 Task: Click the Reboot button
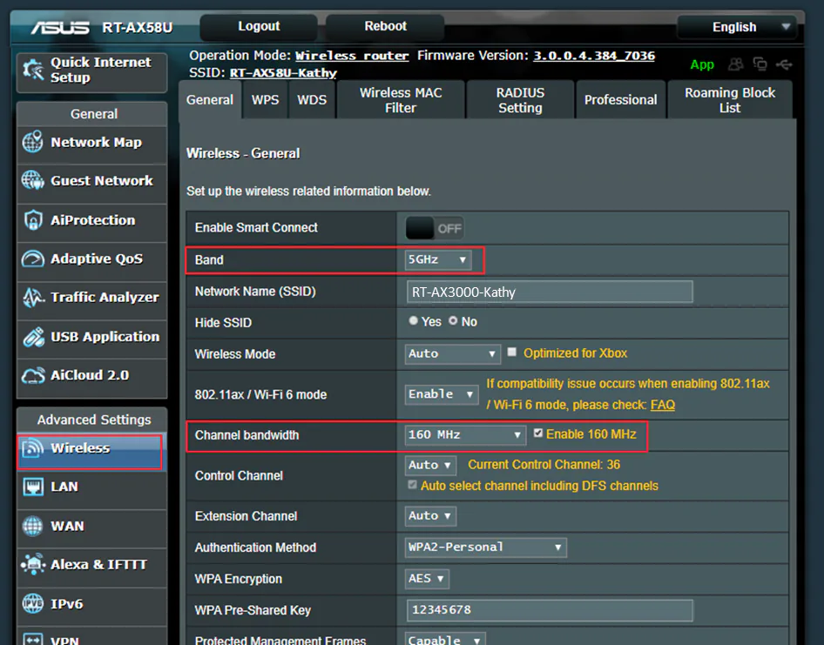tap(385, 26)
